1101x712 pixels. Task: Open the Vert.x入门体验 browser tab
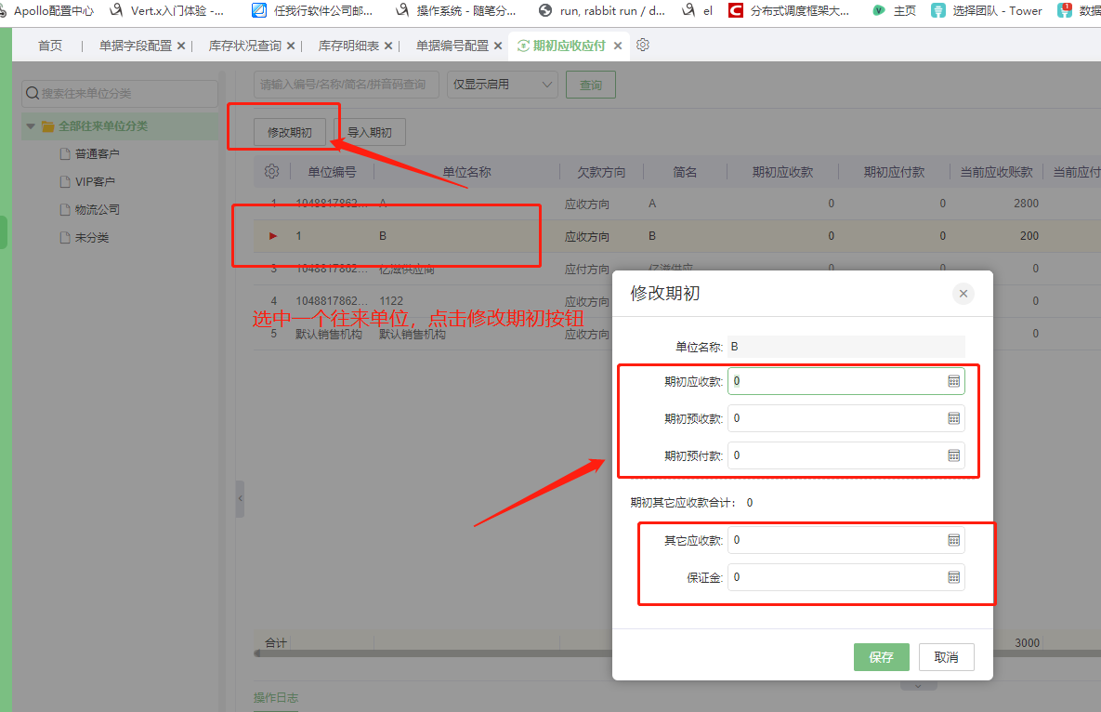tap(168, 10)
